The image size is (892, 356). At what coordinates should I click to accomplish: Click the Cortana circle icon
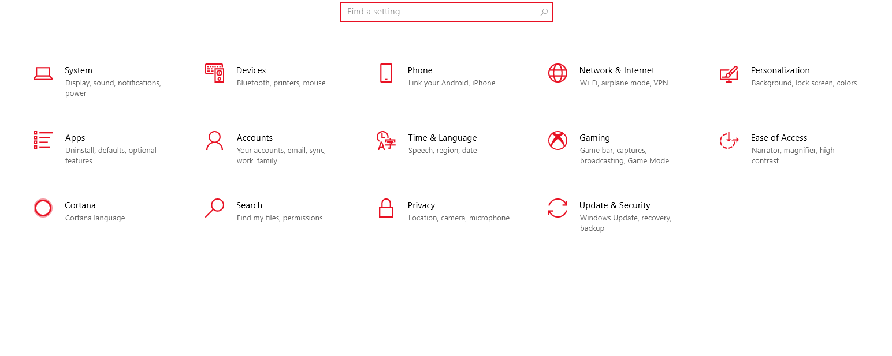43,208
